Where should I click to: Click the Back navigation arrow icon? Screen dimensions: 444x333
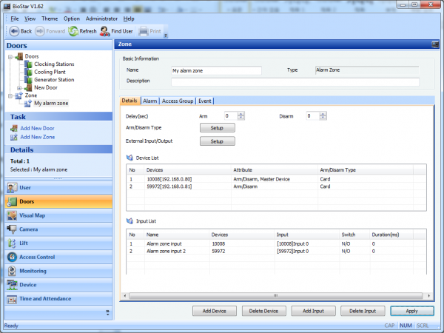click(13, 31)
